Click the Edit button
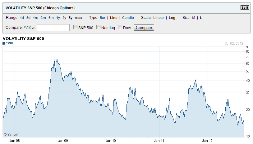253x144 pixels. click(x=245, y=8)
